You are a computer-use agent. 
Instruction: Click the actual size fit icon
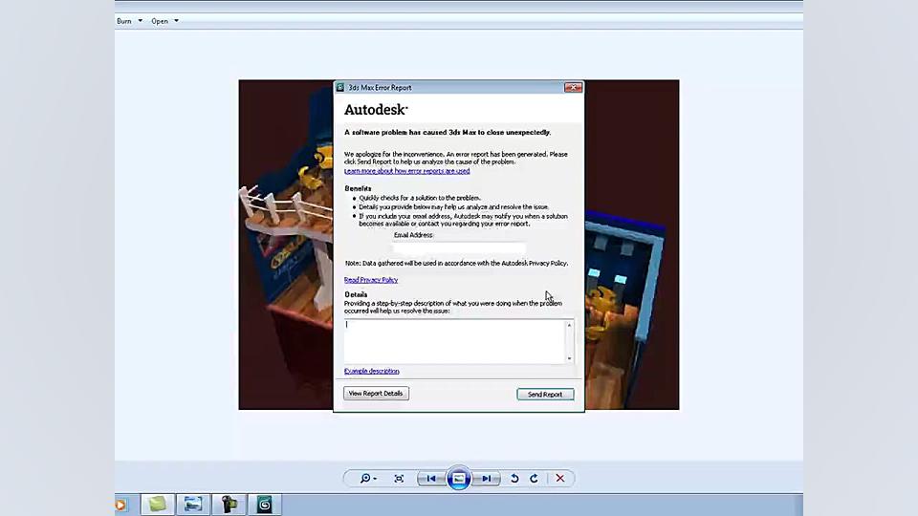click(399, 479)
